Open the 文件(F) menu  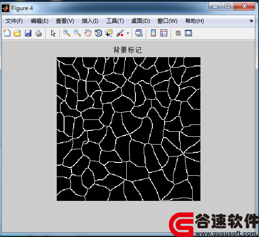[14, 21]
